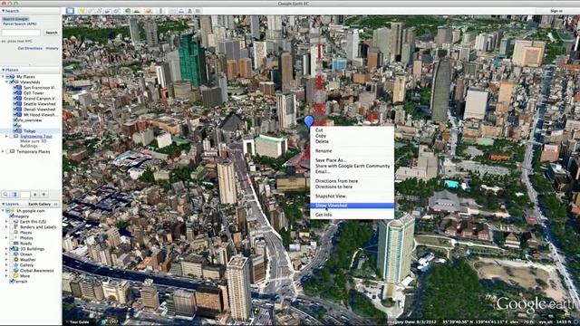Enable the Temporary Places checkbox
Viewport: 580px width, 326px height.
[7, 151]
